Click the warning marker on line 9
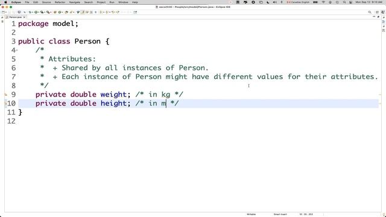The height and width of the screenshot is (217, 386). pyautogui.click(x=6, y=95)
